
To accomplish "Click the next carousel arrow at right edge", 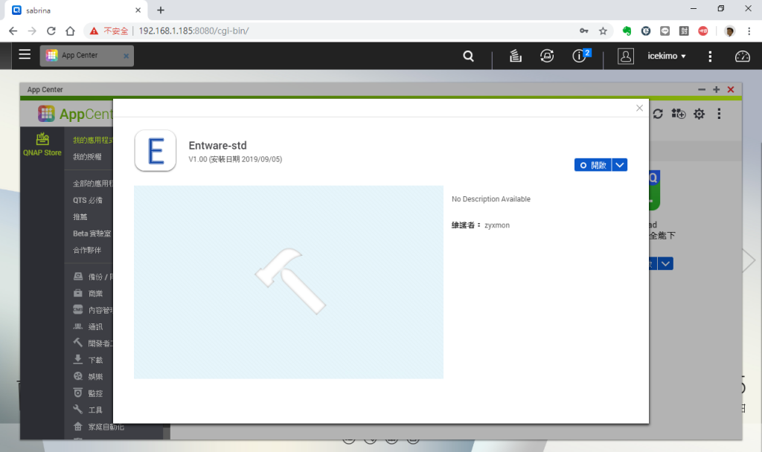I will (x=749, y=261).
